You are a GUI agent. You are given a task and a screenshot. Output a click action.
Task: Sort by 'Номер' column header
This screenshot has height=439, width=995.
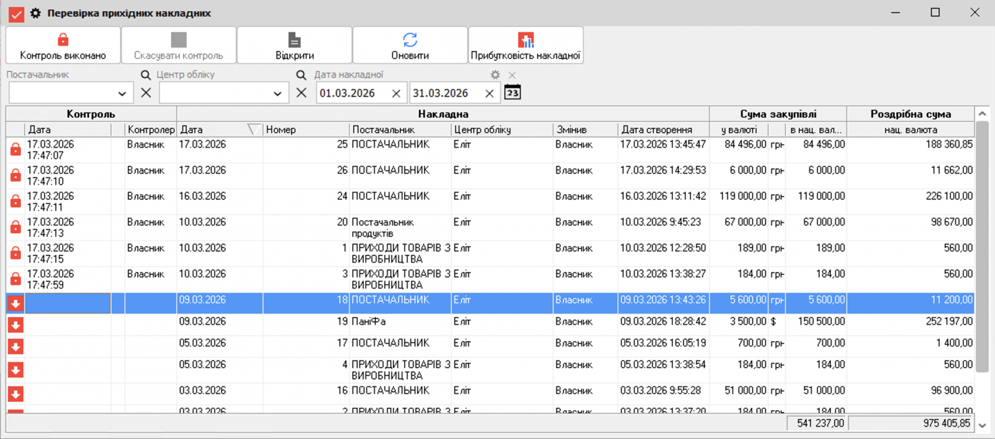[305, 129]
